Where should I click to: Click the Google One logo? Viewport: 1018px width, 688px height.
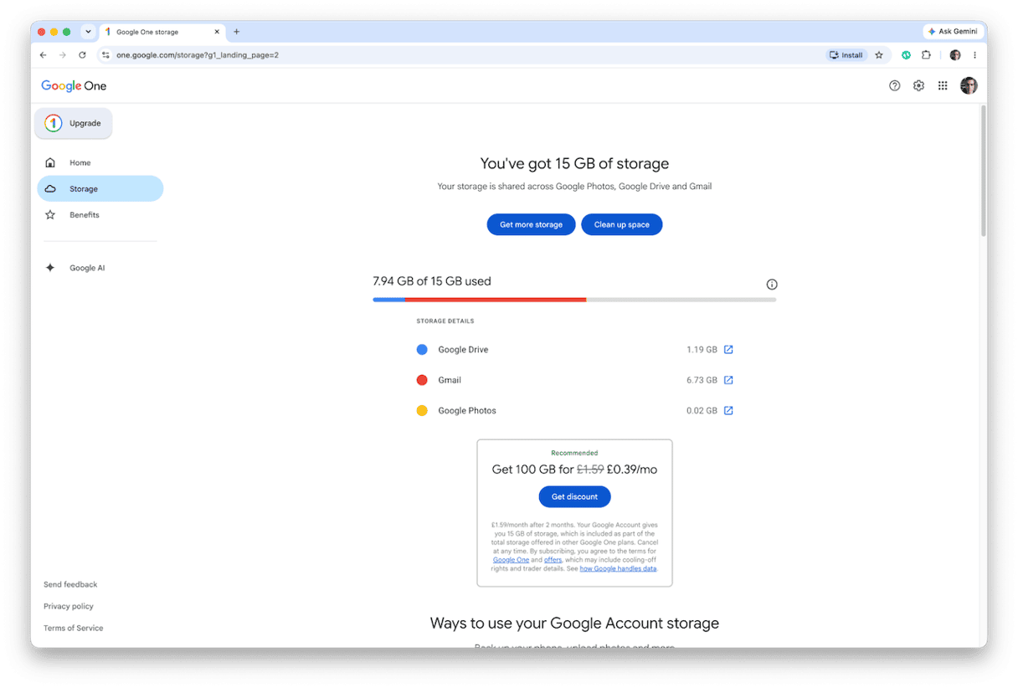tap(74, 85)
